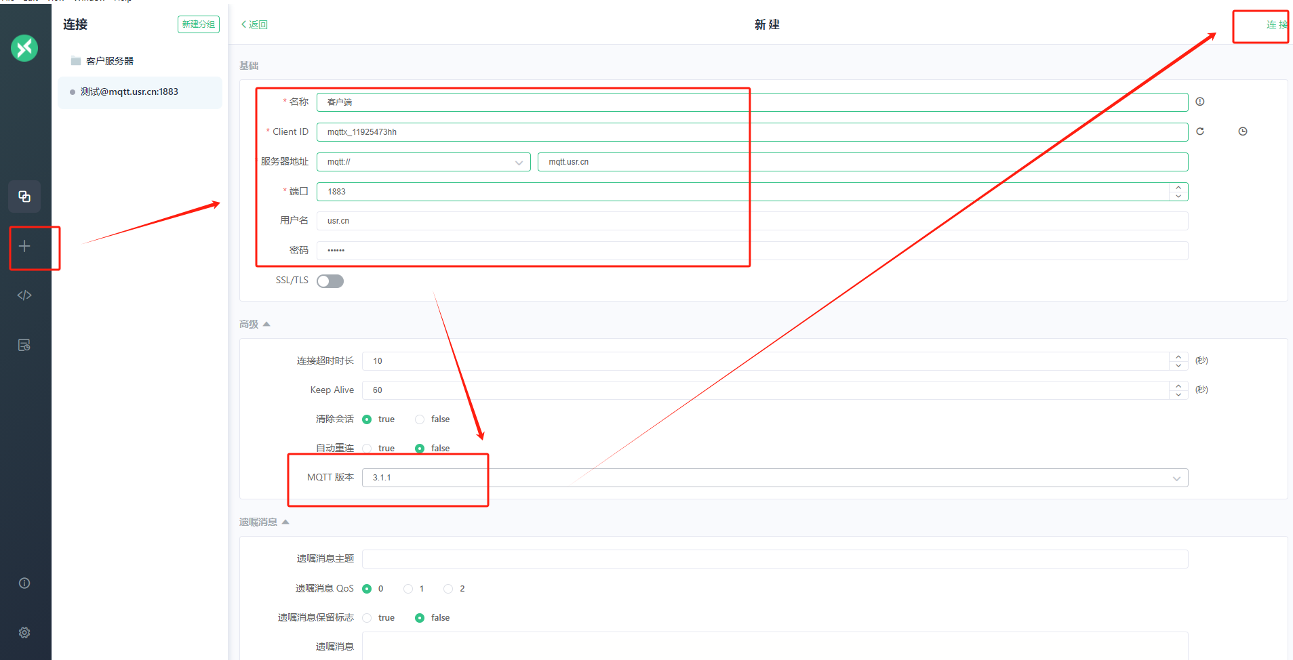Click the 遗嘱消息主题 input field
Screen dimensions: 1293x660
pos(774,559)
